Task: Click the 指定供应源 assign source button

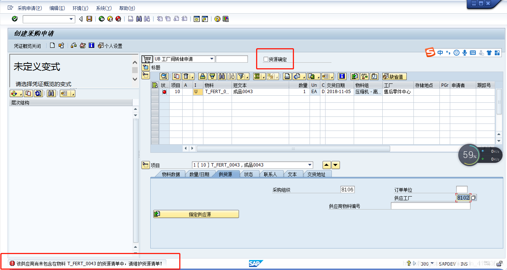Action: pyautogui.click(x=196, y=214)
